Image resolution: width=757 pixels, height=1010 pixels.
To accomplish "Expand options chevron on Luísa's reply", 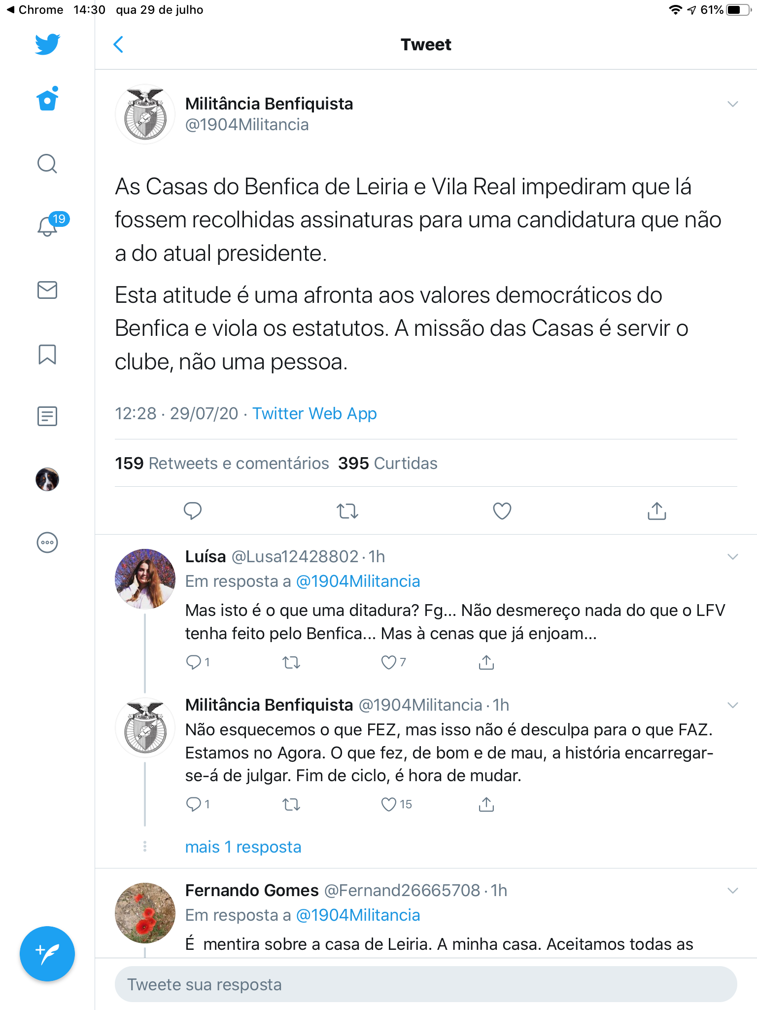I will 733,557.
